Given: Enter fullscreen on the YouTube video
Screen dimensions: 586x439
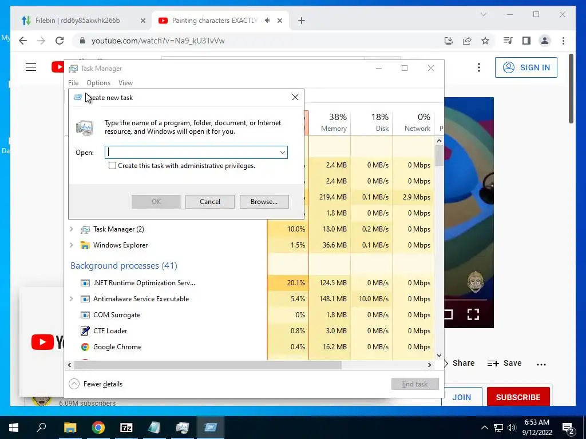Looking at the screenshot, I should pyautogui.click(x=473, y=314).
